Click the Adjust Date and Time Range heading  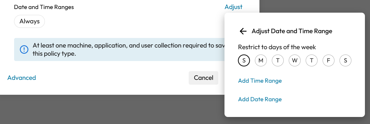[292, 31]
